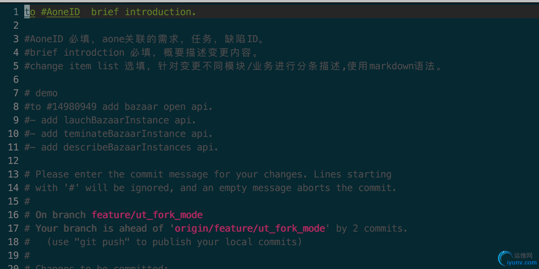Viewport: 539px width, 269px height.
Task: Click line number 16 in the gutter
Action: pos(14,215)
